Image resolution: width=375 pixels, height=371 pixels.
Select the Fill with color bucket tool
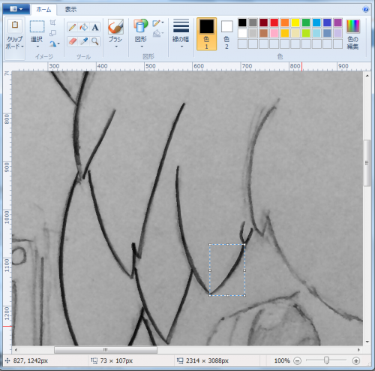[x=84, y=27]
